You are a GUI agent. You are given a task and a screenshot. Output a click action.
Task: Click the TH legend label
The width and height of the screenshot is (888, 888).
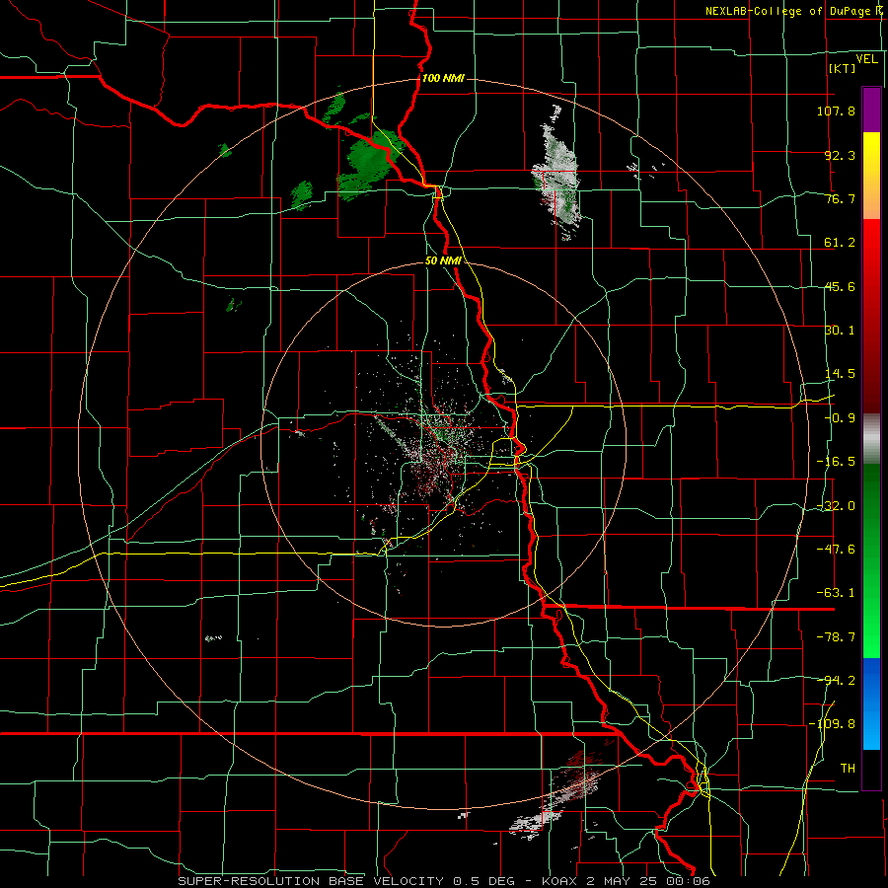click(848, 769)
